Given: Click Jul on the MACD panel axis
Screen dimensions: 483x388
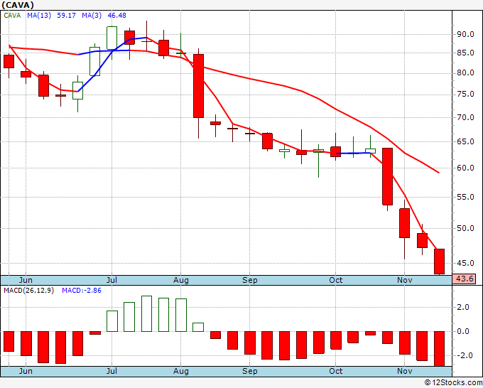Looking at the screenshot, I should (x=112, y=371).
